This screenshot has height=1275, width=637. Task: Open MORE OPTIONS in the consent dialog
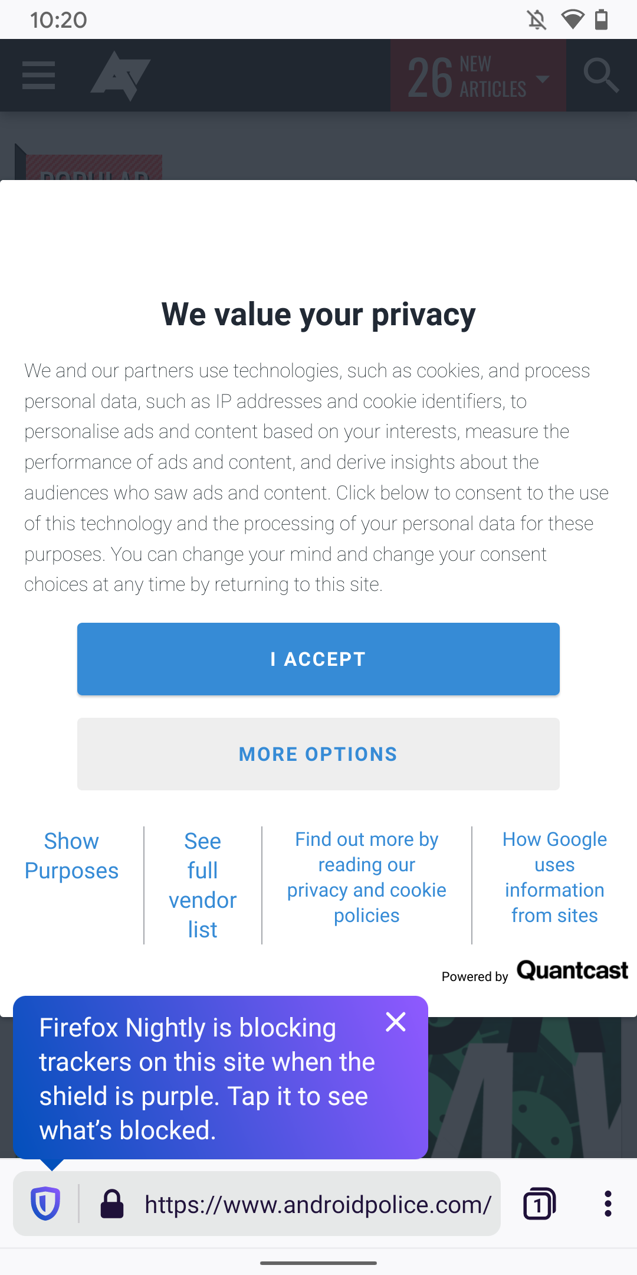318,754
